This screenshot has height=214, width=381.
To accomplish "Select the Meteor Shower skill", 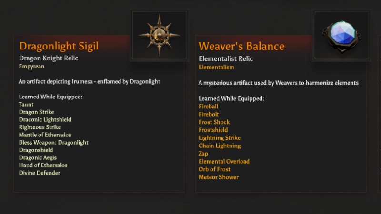I will (219, 177).
